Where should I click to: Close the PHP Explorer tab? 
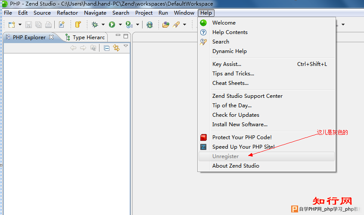(x=51, y=37)
